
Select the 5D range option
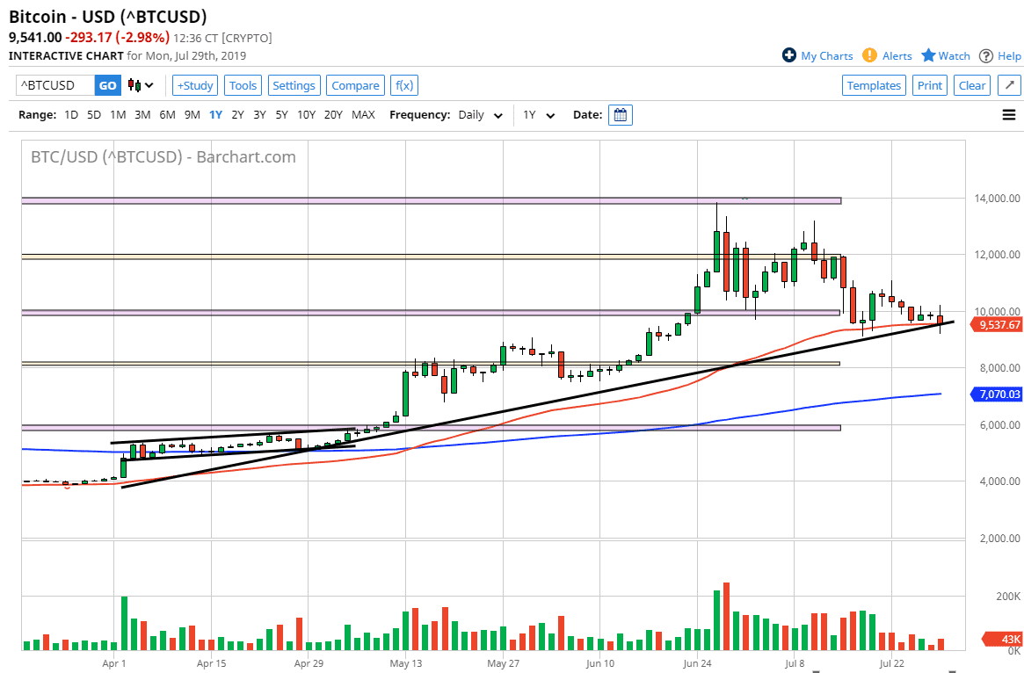click(93, 114)
